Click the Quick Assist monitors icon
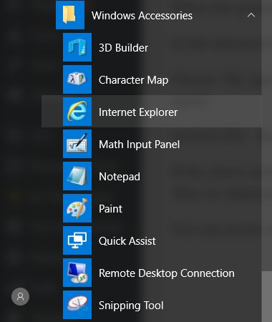The image size is (272, 322). (x=77, y=240)
